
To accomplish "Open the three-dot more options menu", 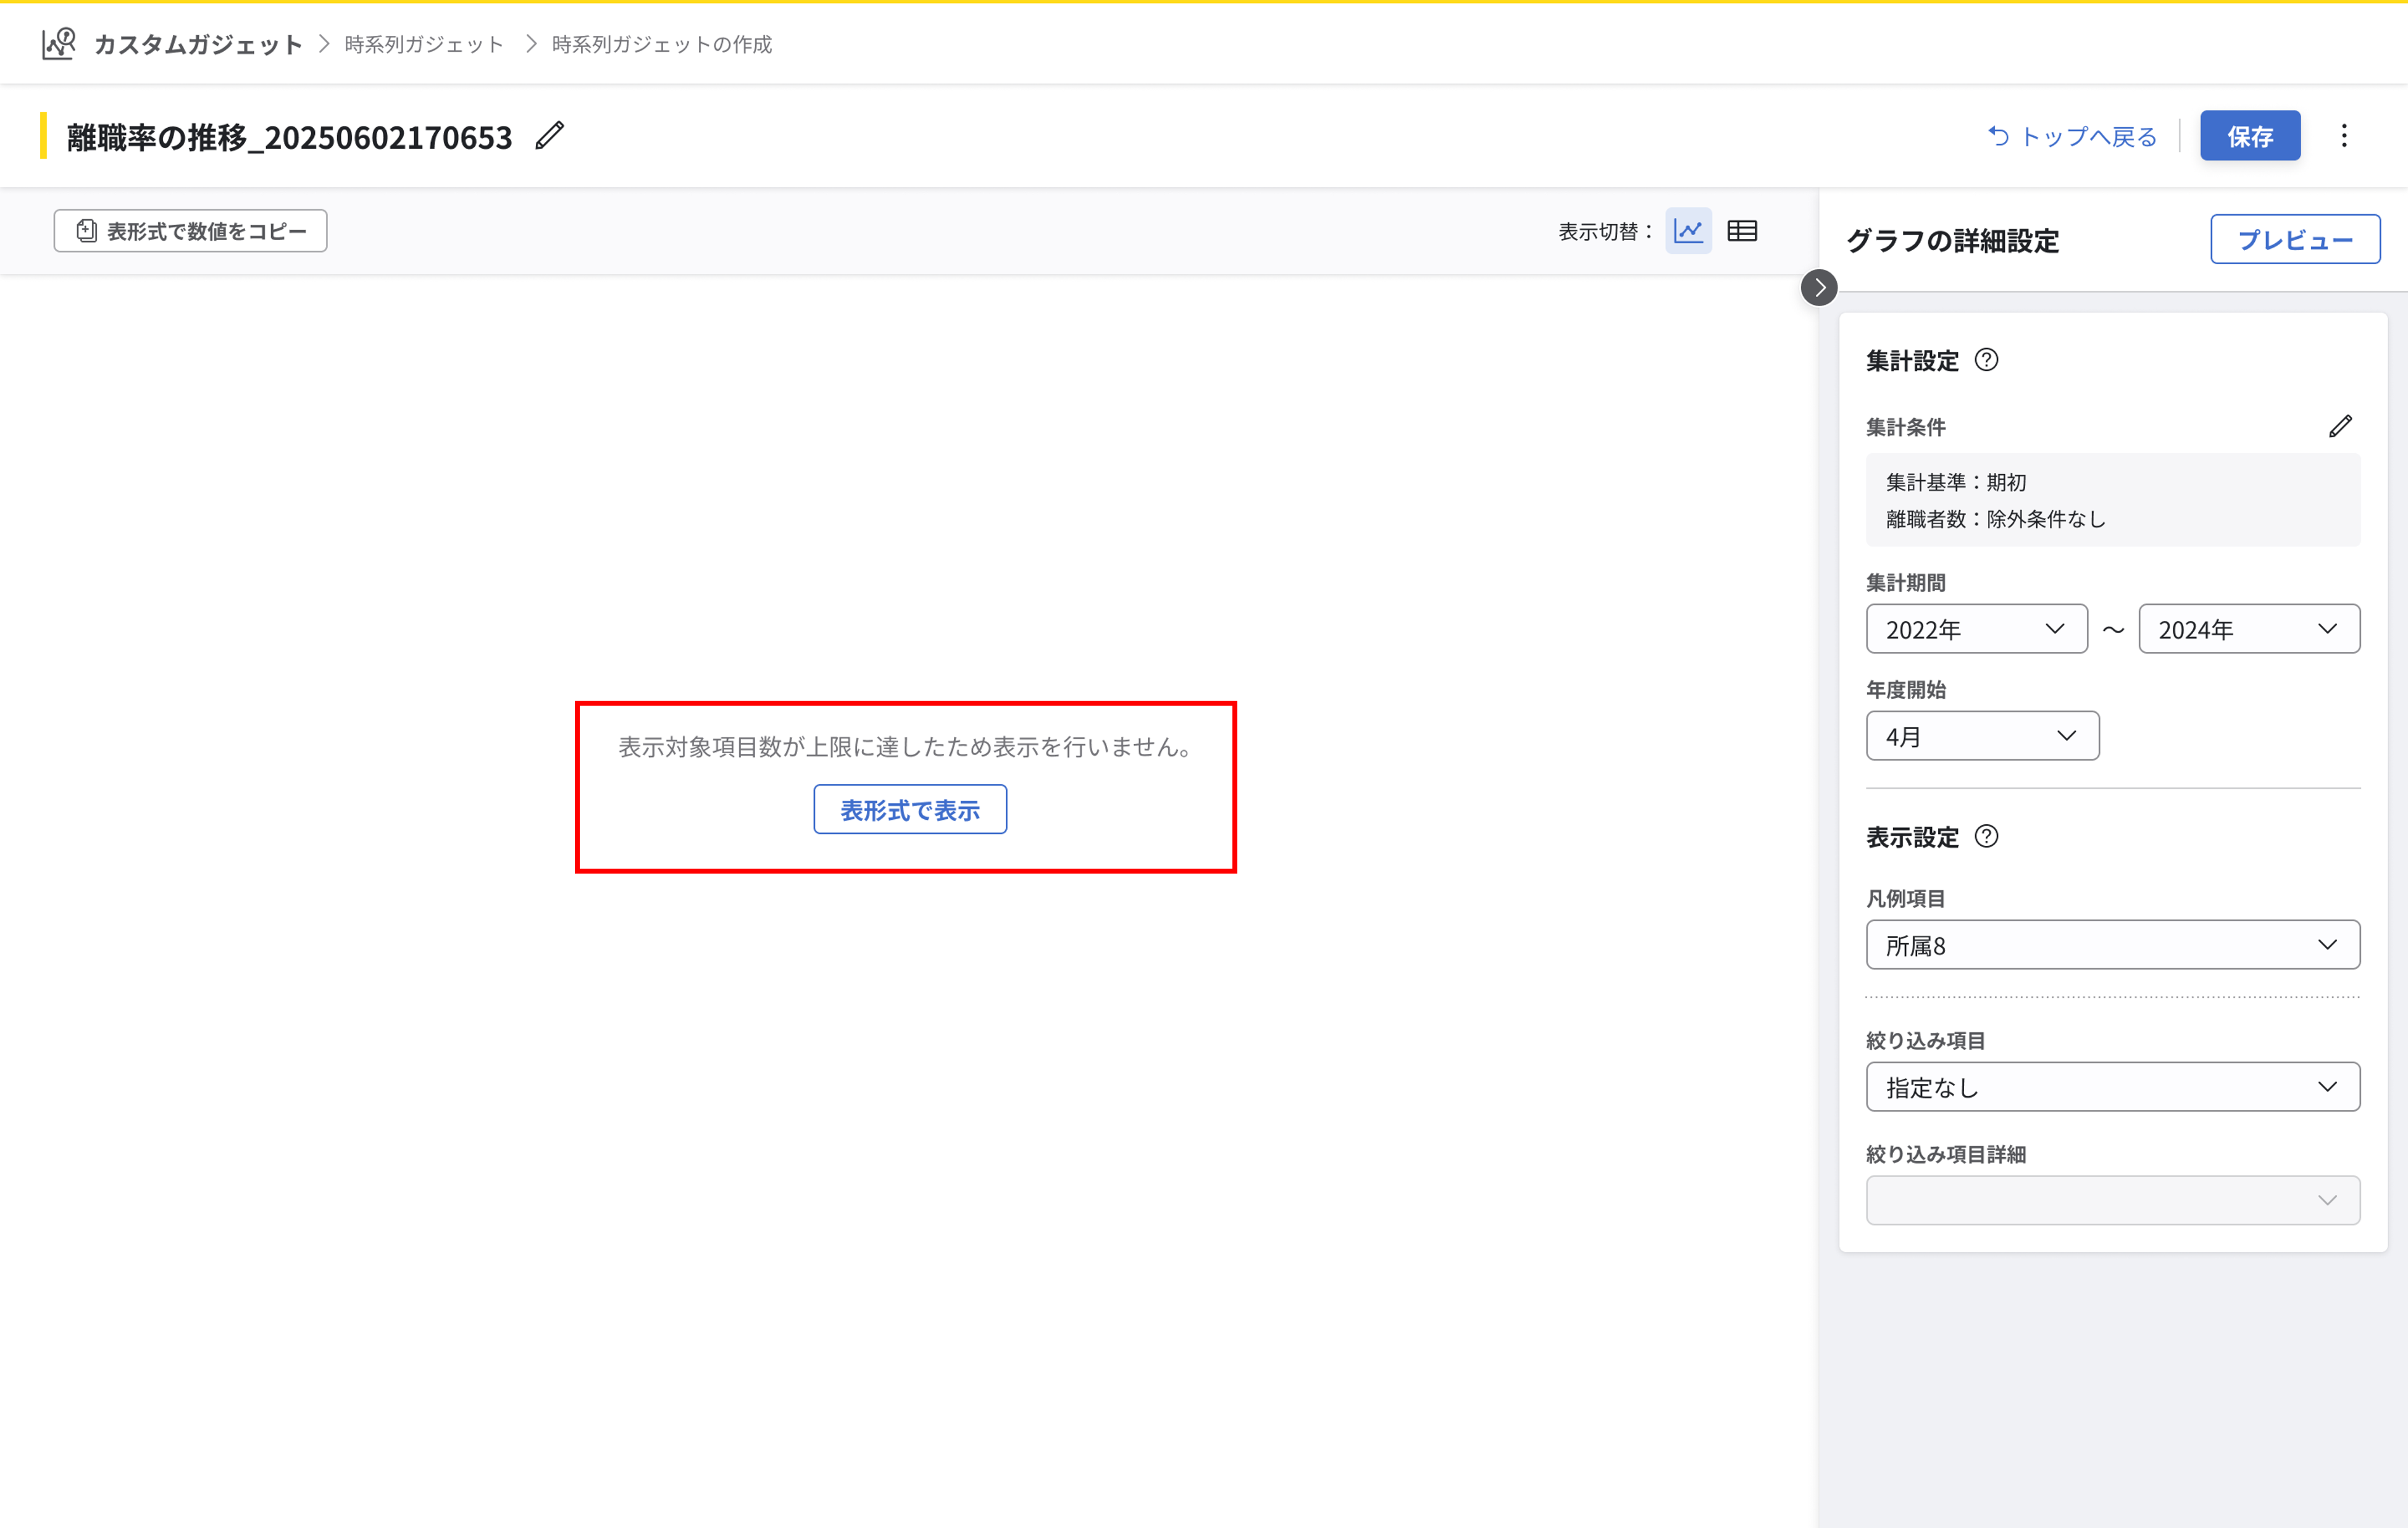I will click(2344, 136).
